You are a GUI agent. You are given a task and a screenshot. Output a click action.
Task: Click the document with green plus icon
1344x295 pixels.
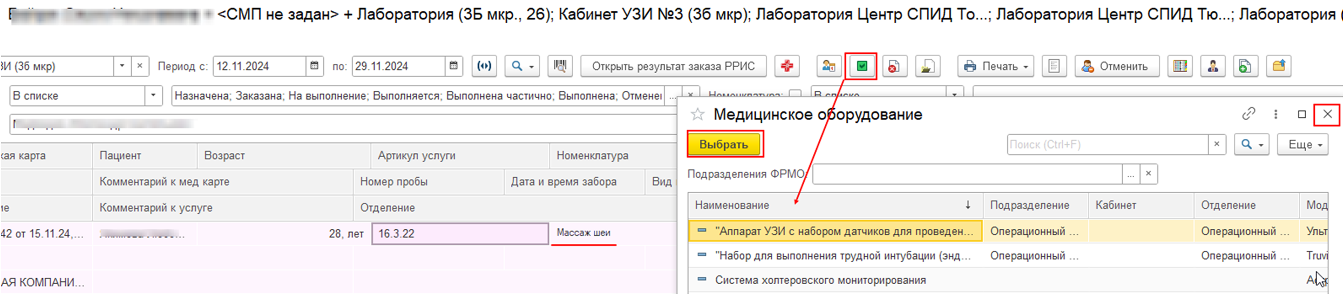click(1245, 66)
